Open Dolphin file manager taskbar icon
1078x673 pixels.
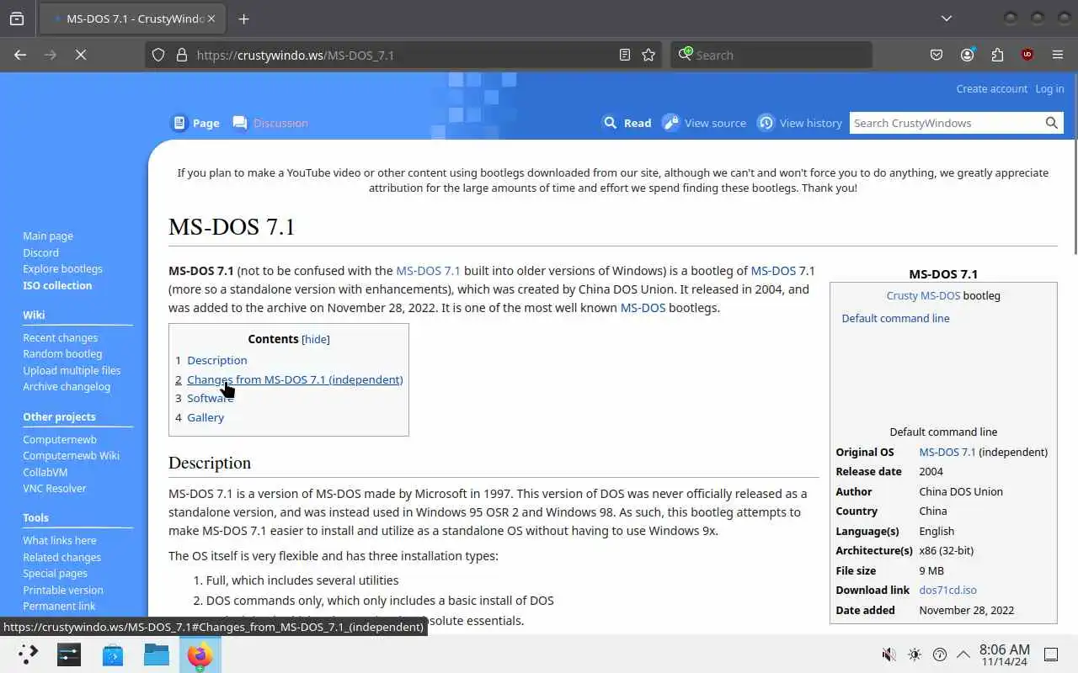coord(156,654)
